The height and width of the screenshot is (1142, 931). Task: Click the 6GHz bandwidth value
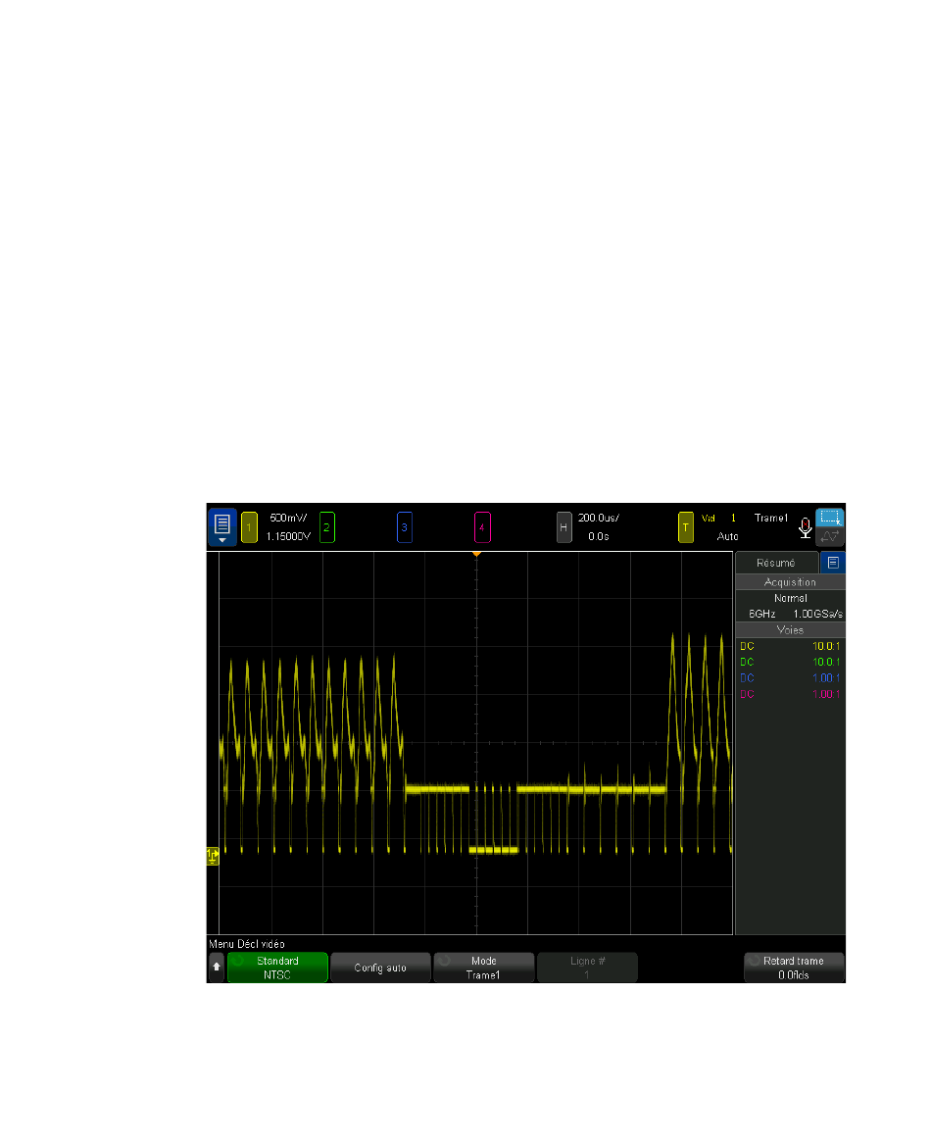762,614
